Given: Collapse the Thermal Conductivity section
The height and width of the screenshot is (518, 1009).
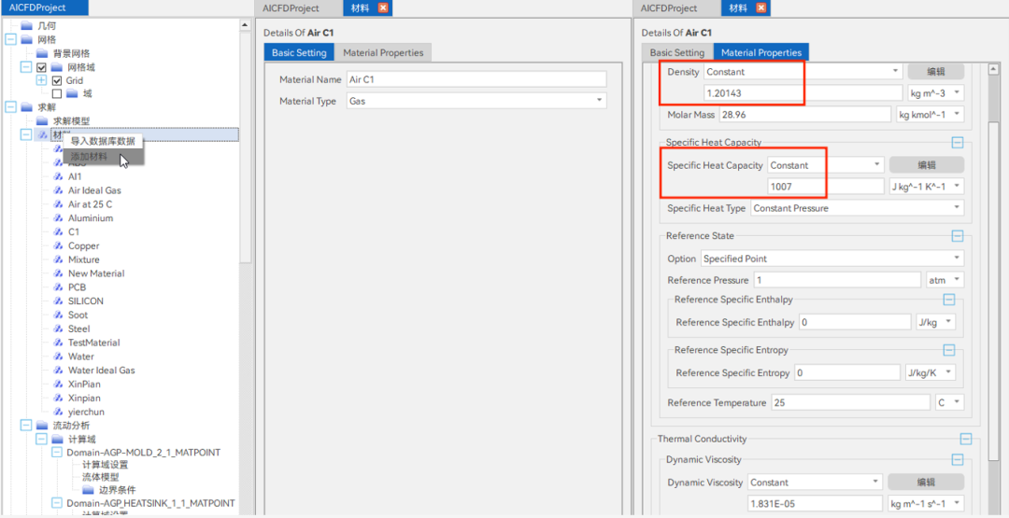Looking at the screenshot, I should 966,439.
